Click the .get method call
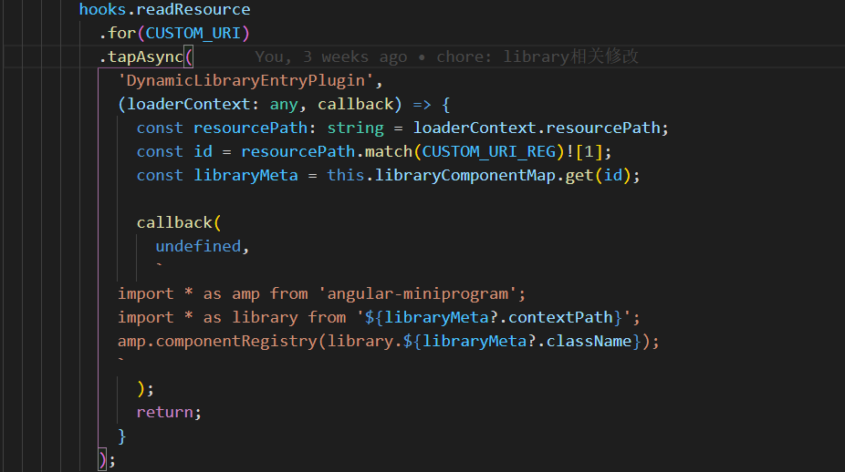The height and width of the screenshot is (472, 845). (579, 176)
